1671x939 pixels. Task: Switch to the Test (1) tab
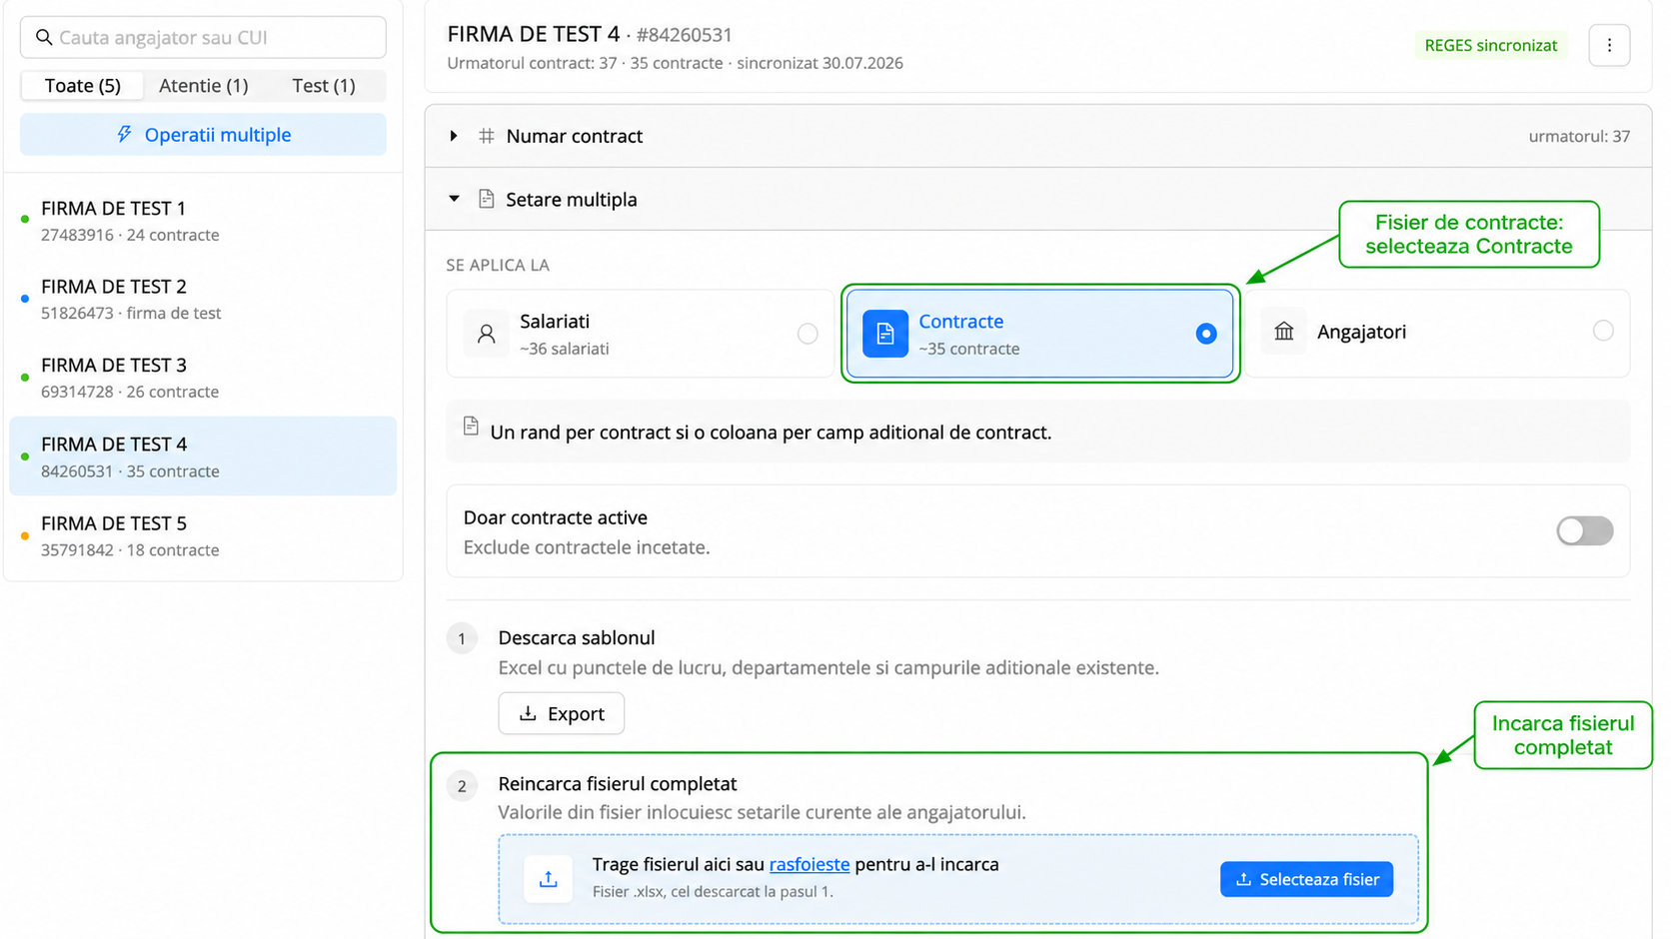click(324, 86)
